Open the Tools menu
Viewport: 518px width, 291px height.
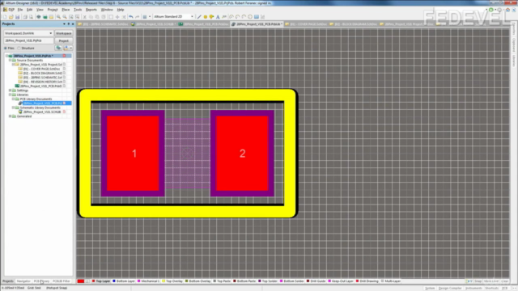pyautogui.click(x=78, y=10)
